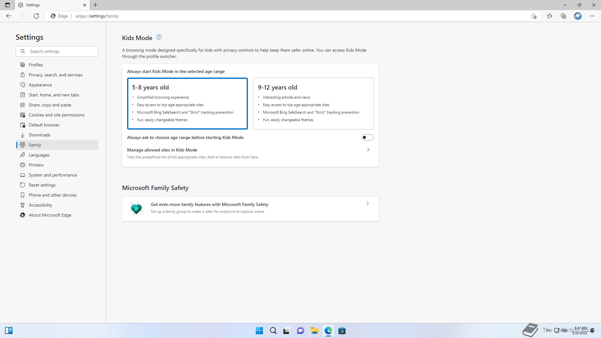
Task: Go to Default browser settings
Action: (x=57, y=125)
